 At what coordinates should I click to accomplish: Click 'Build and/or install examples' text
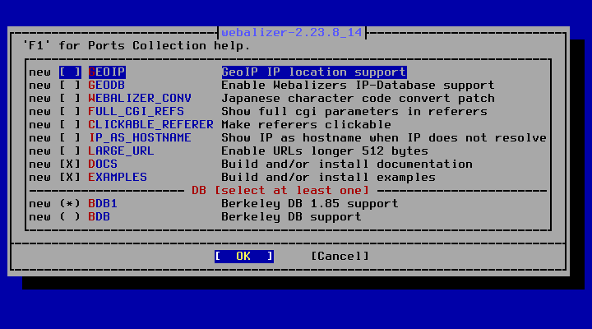(328, 177)
